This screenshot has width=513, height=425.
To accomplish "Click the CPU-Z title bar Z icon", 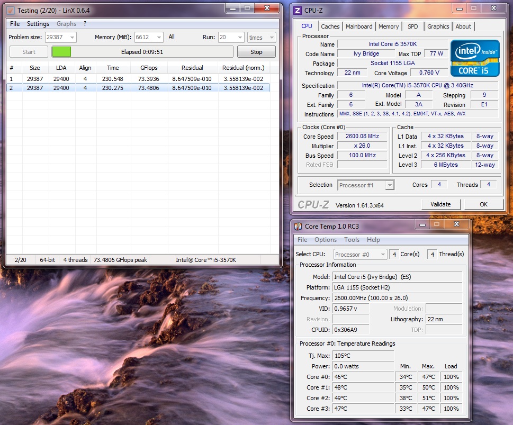I will tap(298, 11).
